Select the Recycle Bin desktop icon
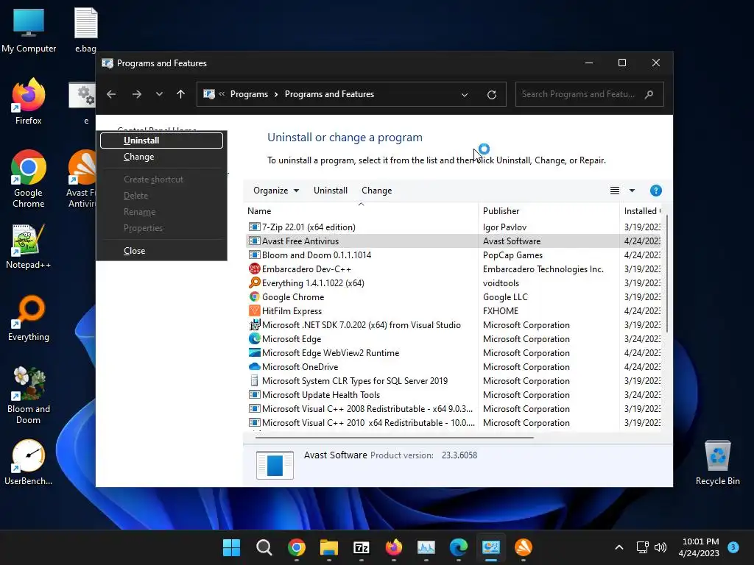Image resolution: width=754 pixels, height=565 pixels. pos(717,462)
